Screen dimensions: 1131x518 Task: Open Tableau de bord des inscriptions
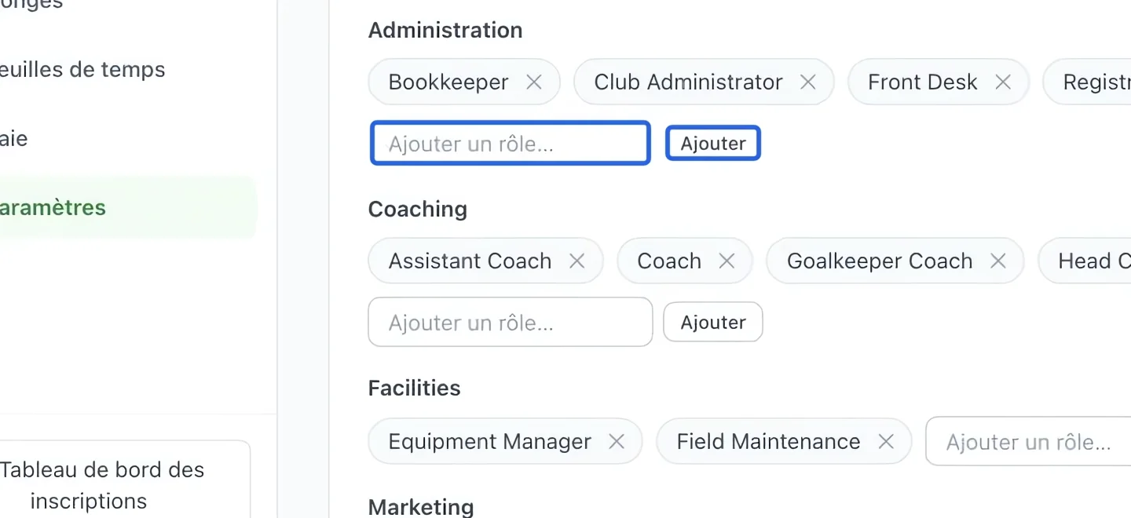[102, 485]
